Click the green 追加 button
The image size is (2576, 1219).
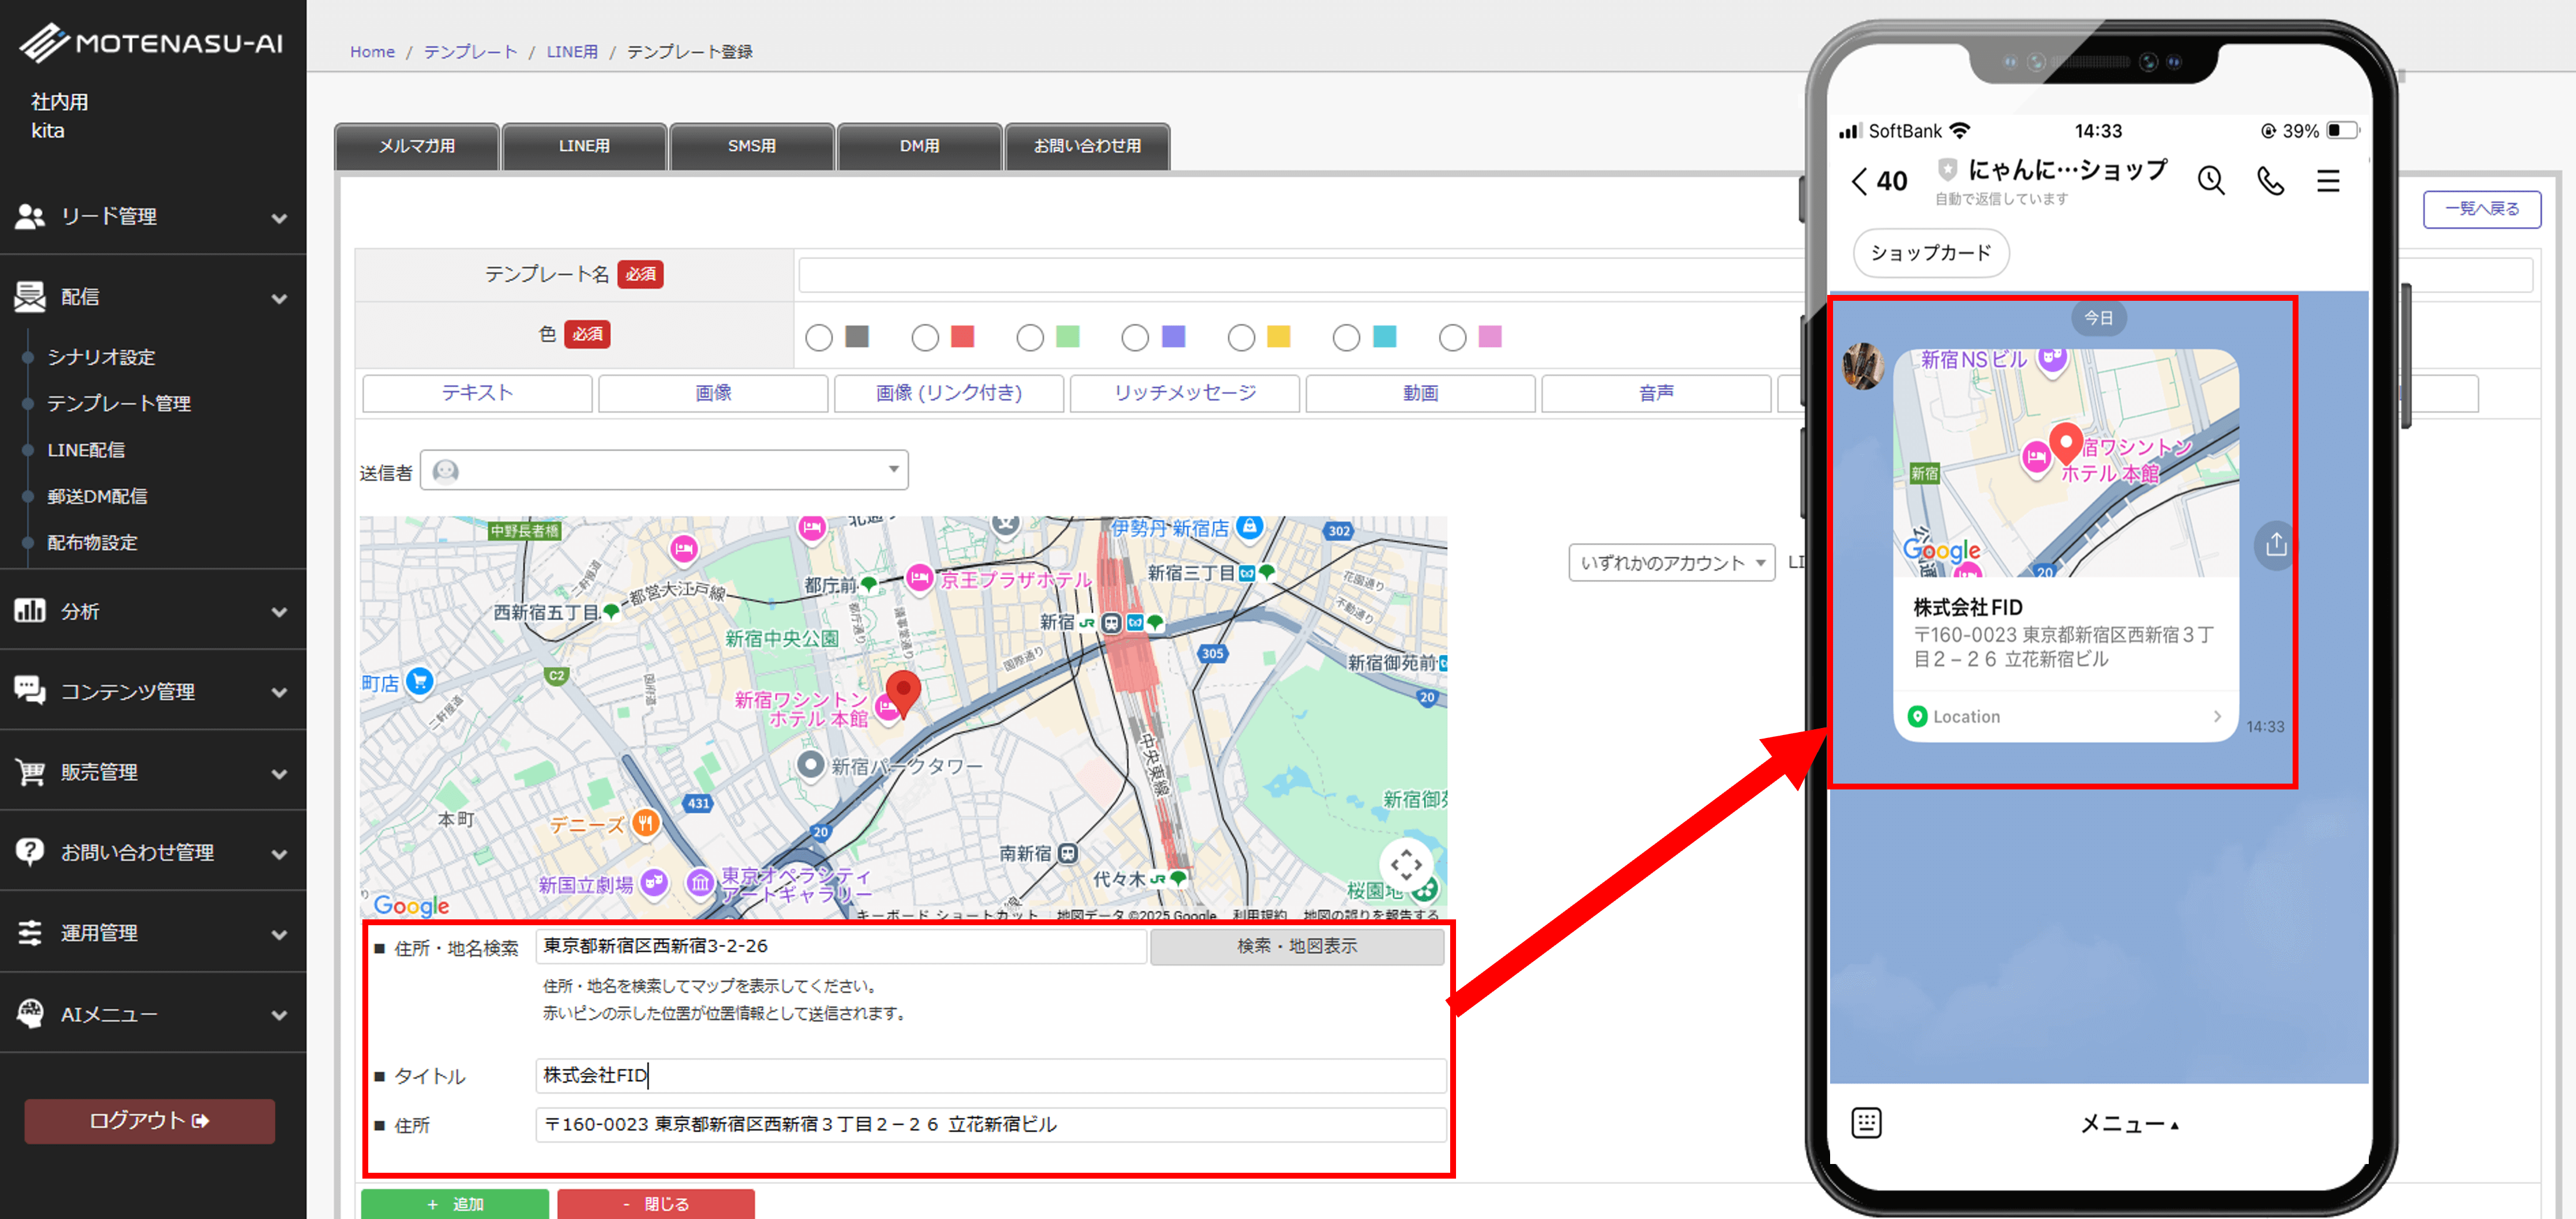click(x=454, y=1203)
